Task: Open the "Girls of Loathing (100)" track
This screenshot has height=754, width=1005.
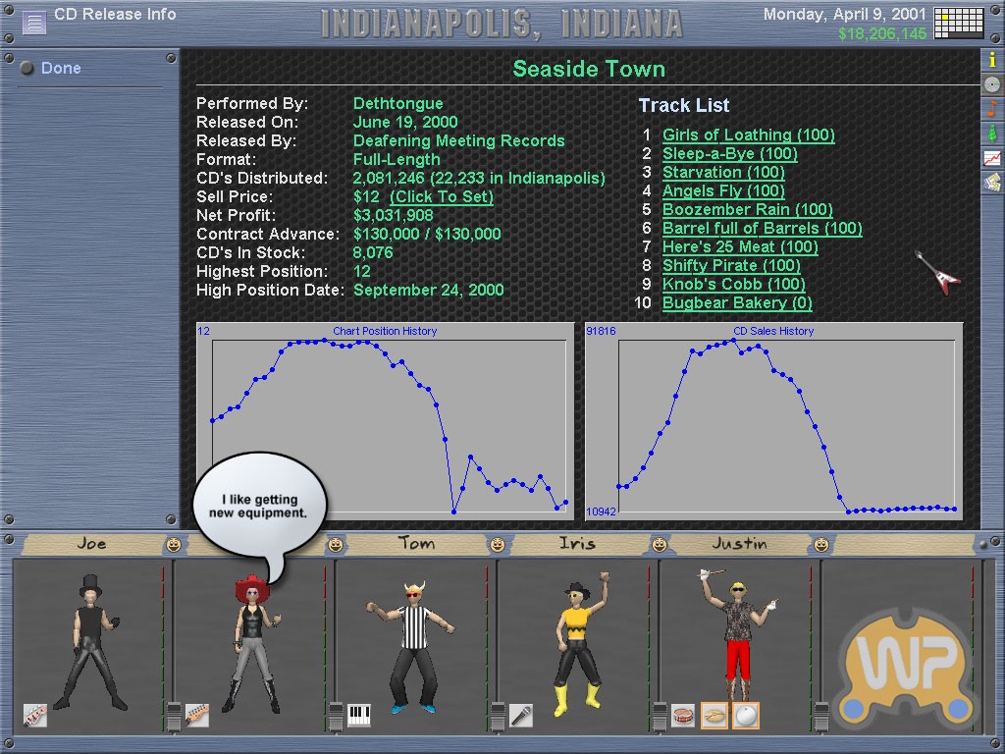Action: (748, 135)
